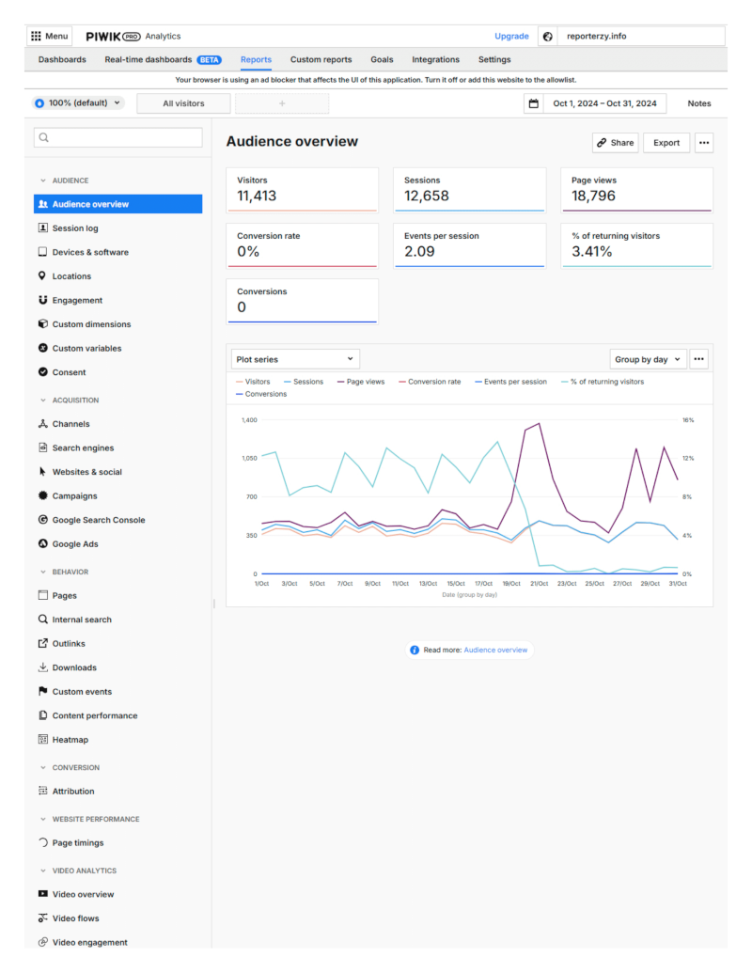Open the Plot series dropdown
Viewport: 752px width, 973px height.
pyautogui.click(x=295, y=359)
